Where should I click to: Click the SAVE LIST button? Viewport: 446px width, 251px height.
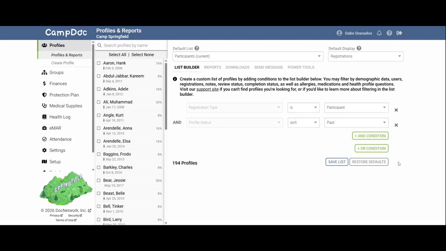coord(337,162)
